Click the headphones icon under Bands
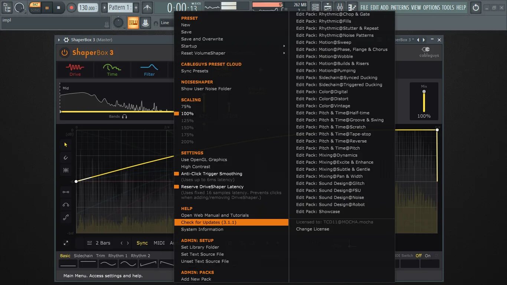 pos(124,117)
